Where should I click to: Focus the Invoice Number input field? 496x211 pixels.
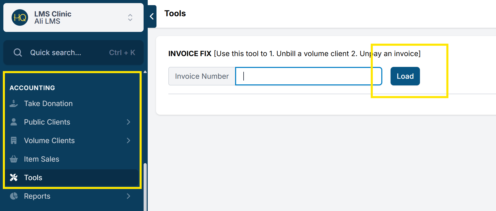point(308,76)
